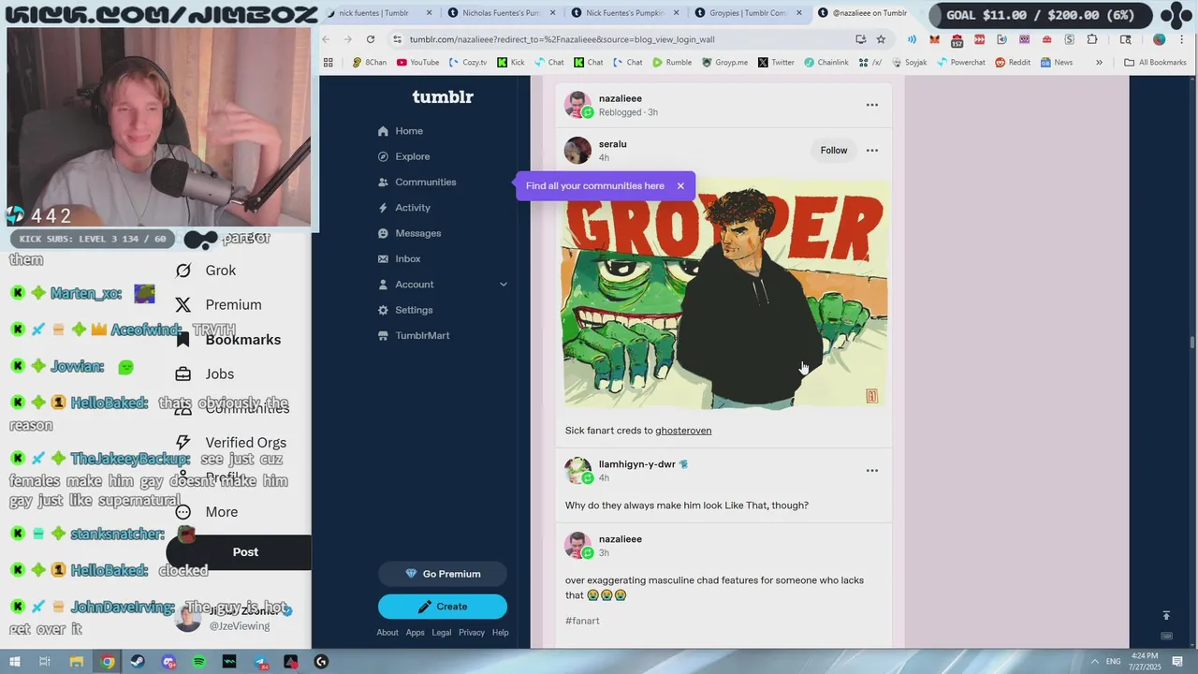
Task: Open Communities in the Tumblr sidebar
Action: point(416,182)
